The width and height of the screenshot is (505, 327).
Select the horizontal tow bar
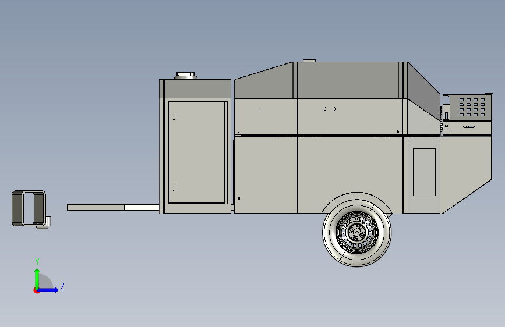(113, 207)
